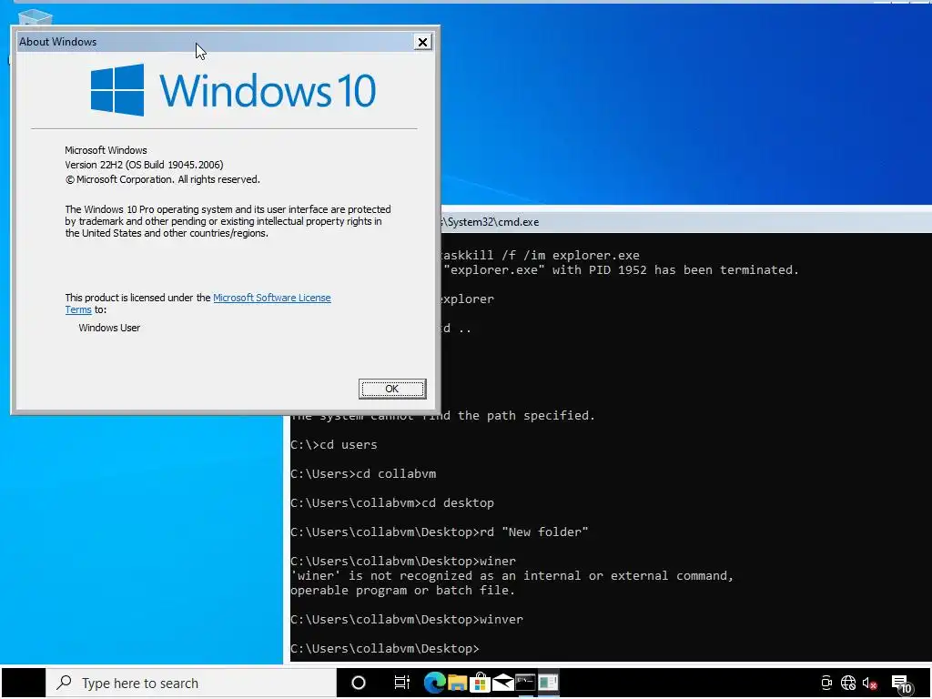Click the last empty cmd prompt line
Screen dimensions: 932x699
coord(385,648)
